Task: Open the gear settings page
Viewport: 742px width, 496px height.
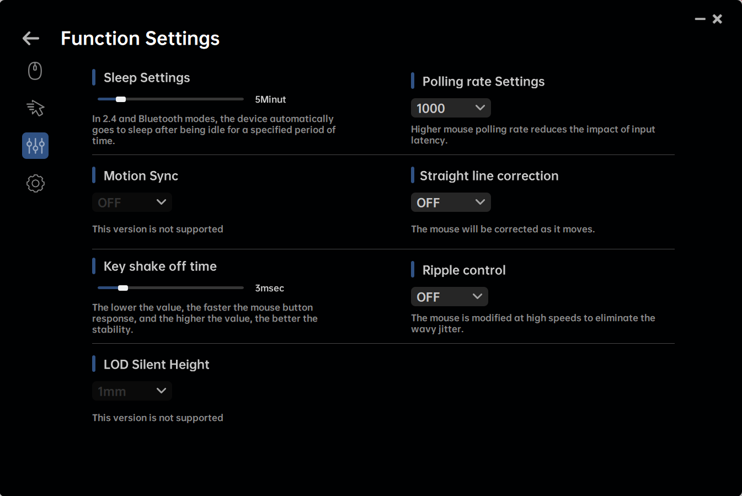Action: click(35, 183)
